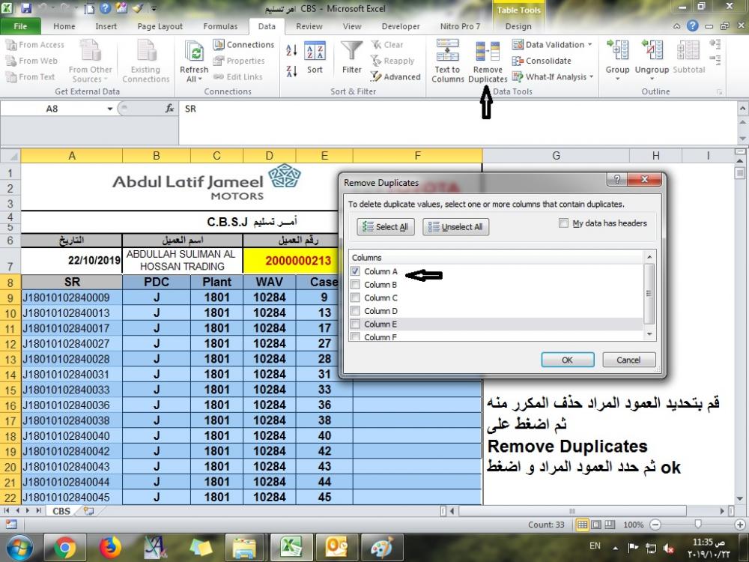Click Cancel in Remove Duplicates dialog
The width and height of the screenshot is (749, 562).
click(x=628, y=360)
